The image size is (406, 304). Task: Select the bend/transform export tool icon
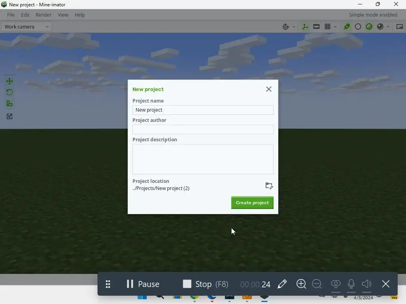pyautogui.click(x=10, y=116)
